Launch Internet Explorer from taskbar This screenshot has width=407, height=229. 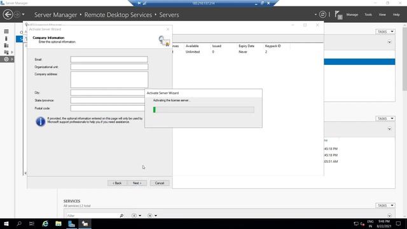point(45,223)
